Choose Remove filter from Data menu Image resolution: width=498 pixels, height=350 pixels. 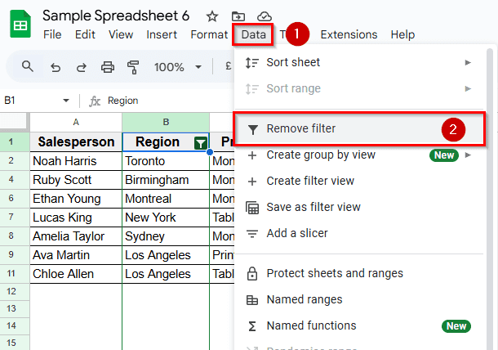(300, 128)
